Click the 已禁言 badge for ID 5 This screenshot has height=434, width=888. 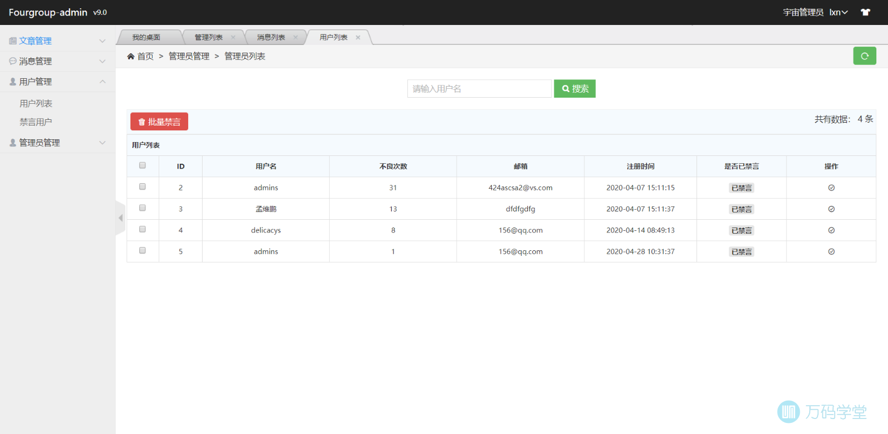pyautogui.click(x=741, y=252)
